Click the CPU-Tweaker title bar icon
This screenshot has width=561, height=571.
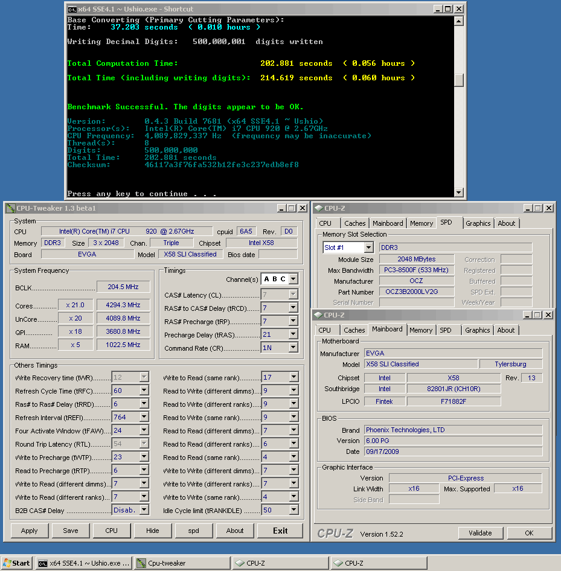pos(10,208)
